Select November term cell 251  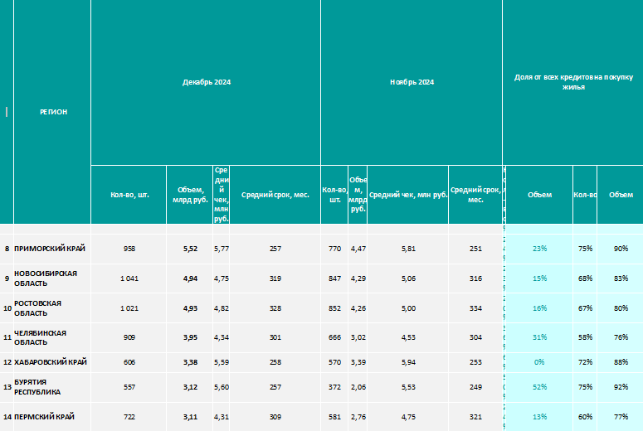pyautogui.click(x=475, y=249)
